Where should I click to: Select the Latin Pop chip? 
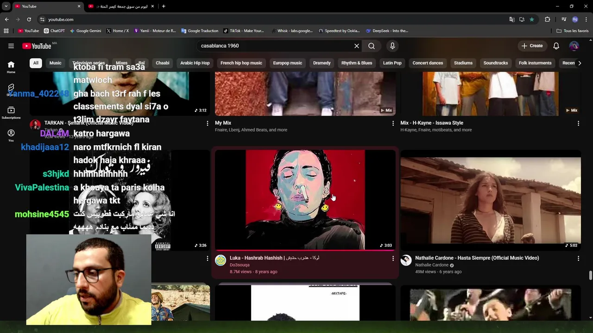coord(392,63)
